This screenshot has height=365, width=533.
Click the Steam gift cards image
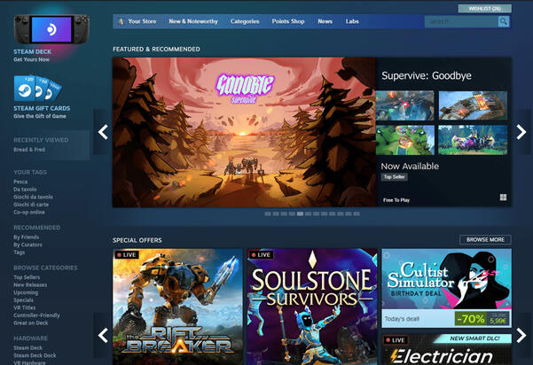(x=37, y=88)
